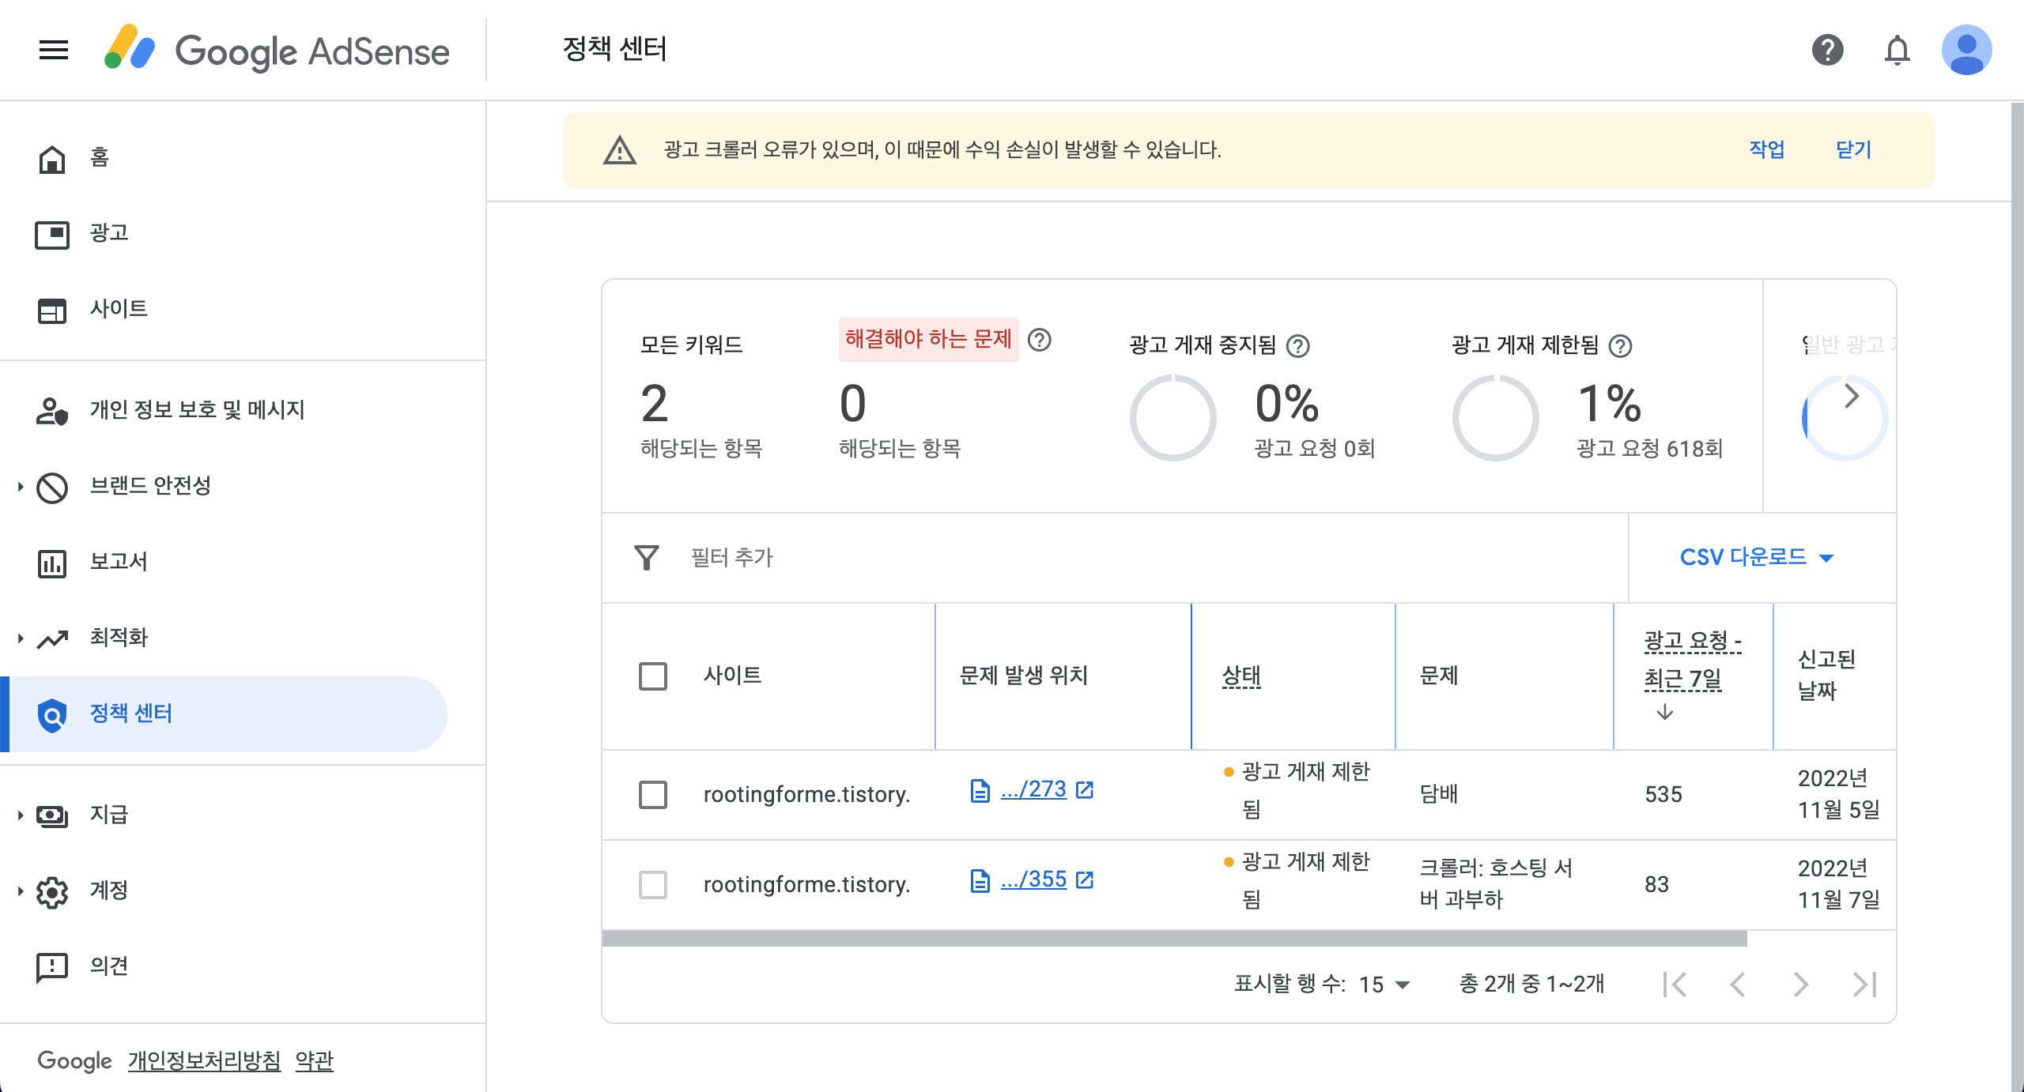The image size is (2024, 1092).
Task: Open the 개인정보처리방침 footer link
Action: pyautogui.click(x=204, y=1060)
